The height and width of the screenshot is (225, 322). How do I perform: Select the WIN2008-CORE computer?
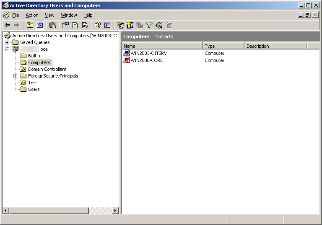(x=147, y=61)
